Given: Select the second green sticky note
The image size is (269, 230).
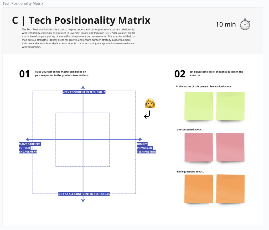Looking at the screenshot, I should coord(230,106).
